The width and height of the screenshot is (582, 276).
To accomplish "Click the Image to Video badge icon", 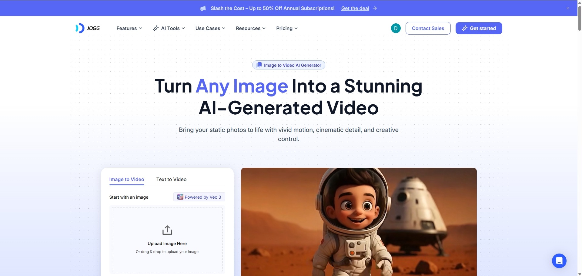I will 259,65.
